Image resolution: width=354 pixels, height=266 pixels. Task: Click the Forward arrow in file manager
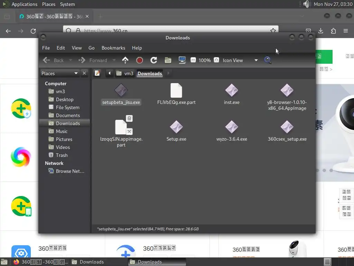pyautogui.click(x=82, y=60)
